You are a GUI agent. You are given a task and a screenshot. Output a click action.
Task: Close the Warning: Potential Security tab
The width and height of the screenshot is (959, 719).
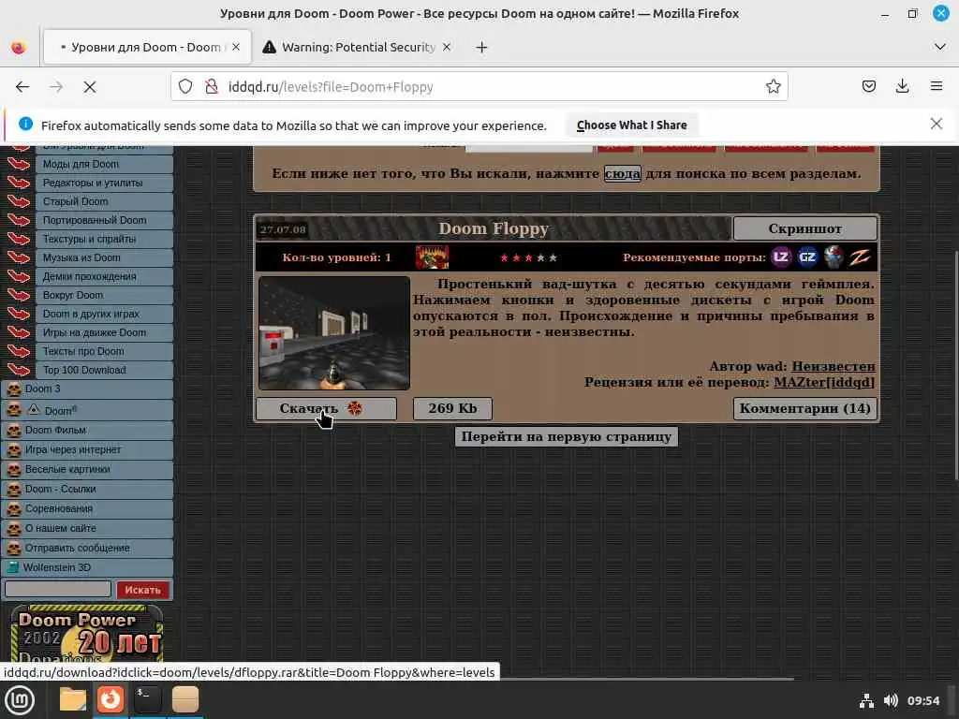[447, 47]
